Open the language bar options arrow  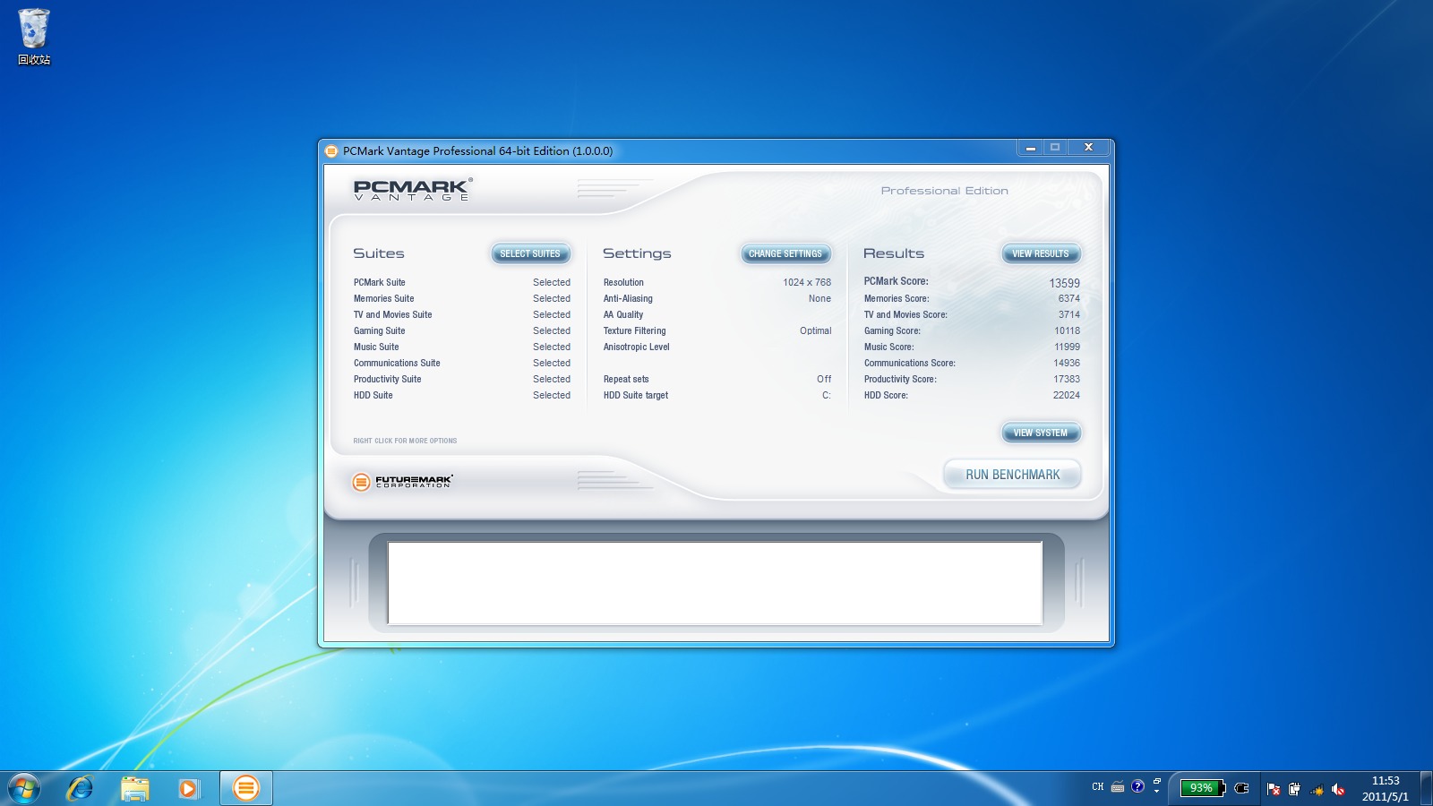[1156, 793]
